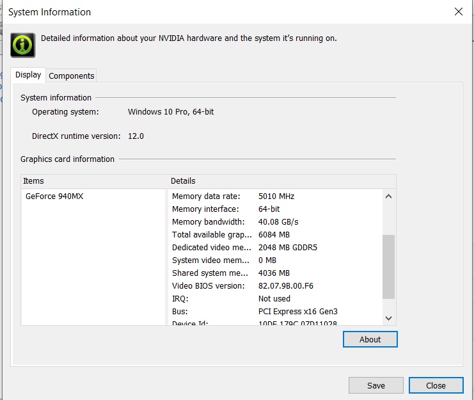474x400 pixels.
Task: Close the System Information window with X
Action: 458,12
